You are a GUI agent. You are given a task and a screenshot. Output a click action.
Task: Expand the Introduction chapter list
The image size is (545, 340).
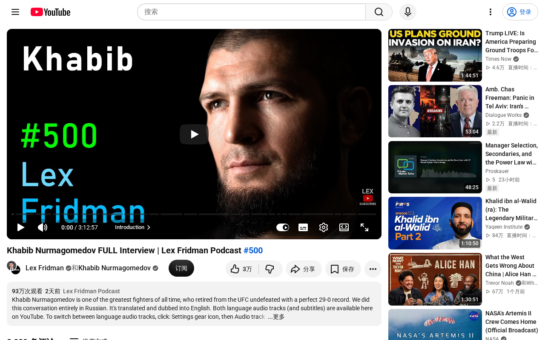pos(133,227)
